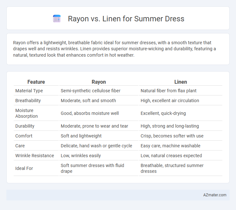Select the 'Rayon' column header

(x=99, y=82)
